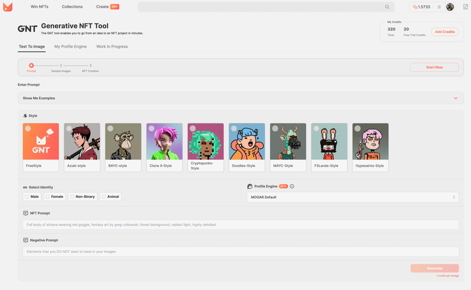Check the Non-Binary identity checkbox
The height and width of the screenshot is (290, 471).
pyautogui.click(x=72, y=196)
